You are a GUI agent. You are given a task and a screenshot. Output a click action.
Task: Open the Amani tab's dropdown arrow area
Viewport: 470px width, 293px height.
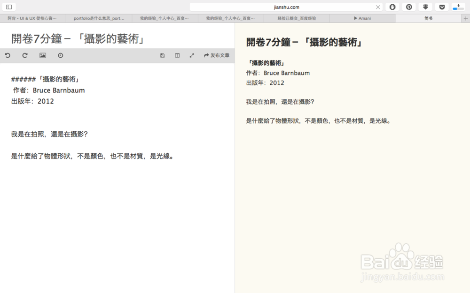click(x=362, y=18)
